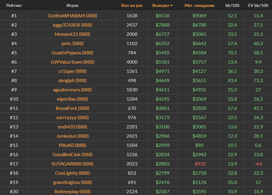Open GoatInPyjams (888) player profile

coord(72,53)
